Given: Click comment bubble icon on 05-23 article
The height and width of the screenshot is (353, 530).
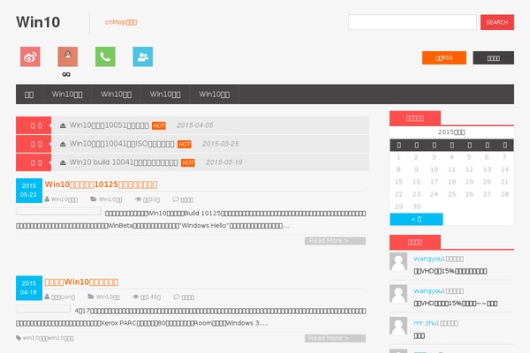Looking at the screenshot, I should pyautogui.click(x=176, y=199).
